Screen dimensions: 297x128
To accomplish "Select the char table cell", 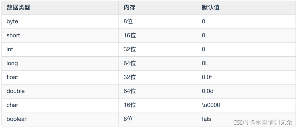I will pyautogui.click(x=12, y=105).
